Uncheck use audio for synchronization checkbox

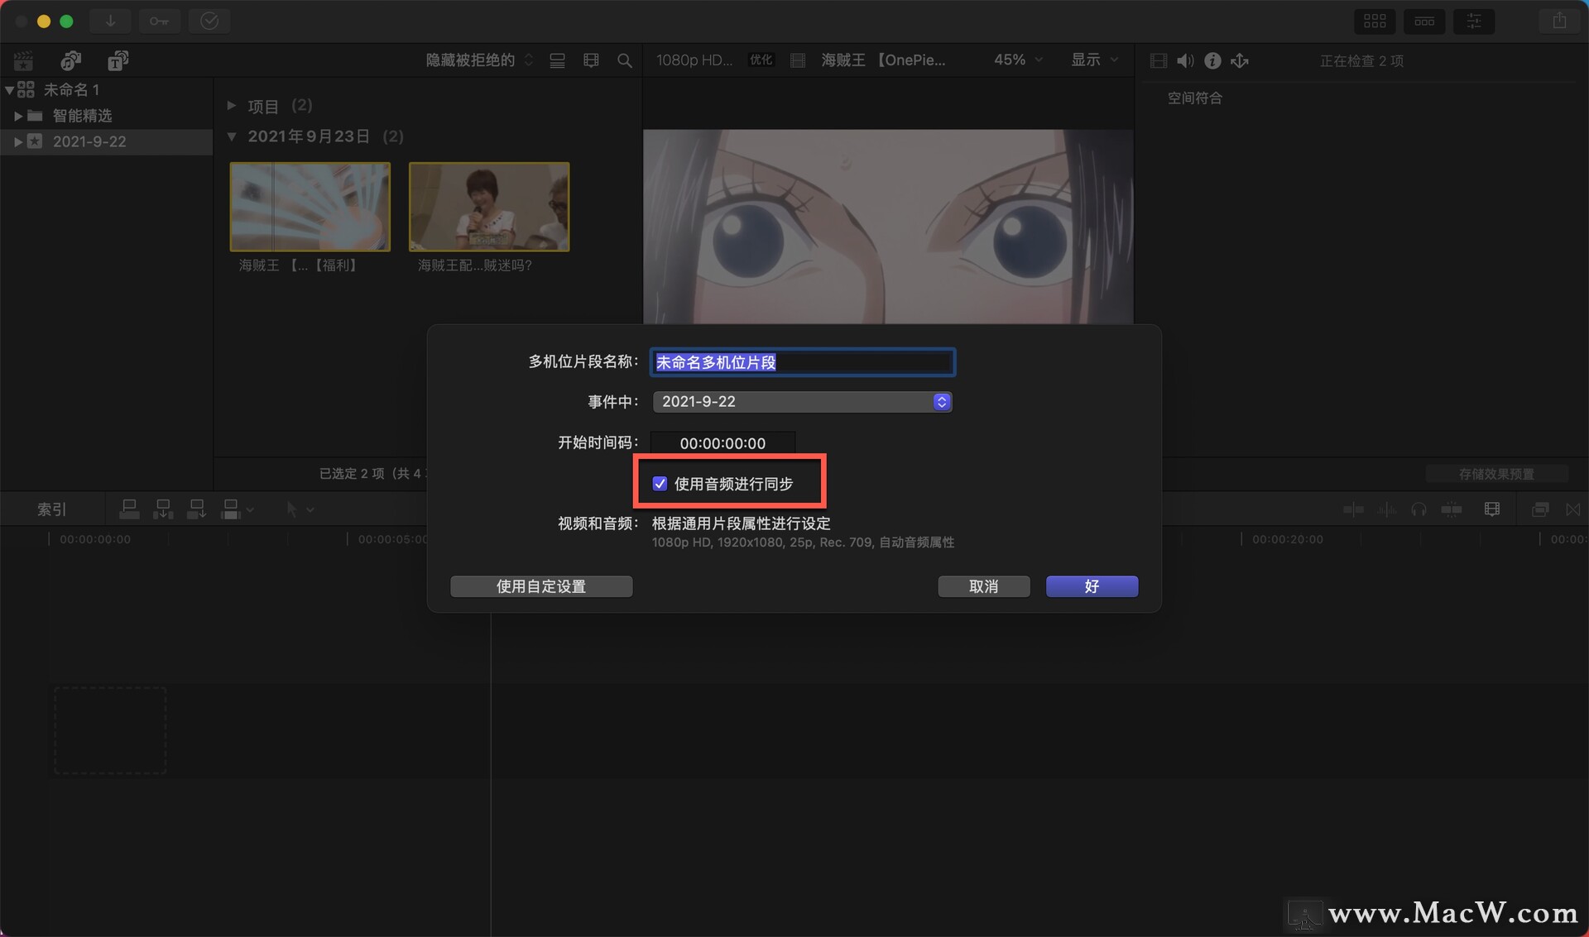(660, 484)
